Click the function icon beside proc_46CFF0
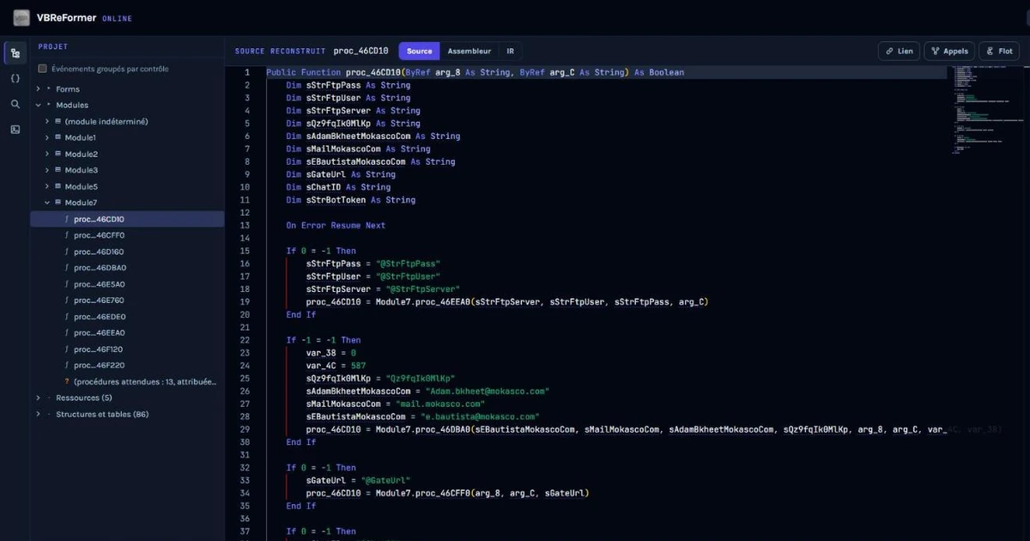The height and width of the screenshot is (541, 1030). [x=66, y=235]
